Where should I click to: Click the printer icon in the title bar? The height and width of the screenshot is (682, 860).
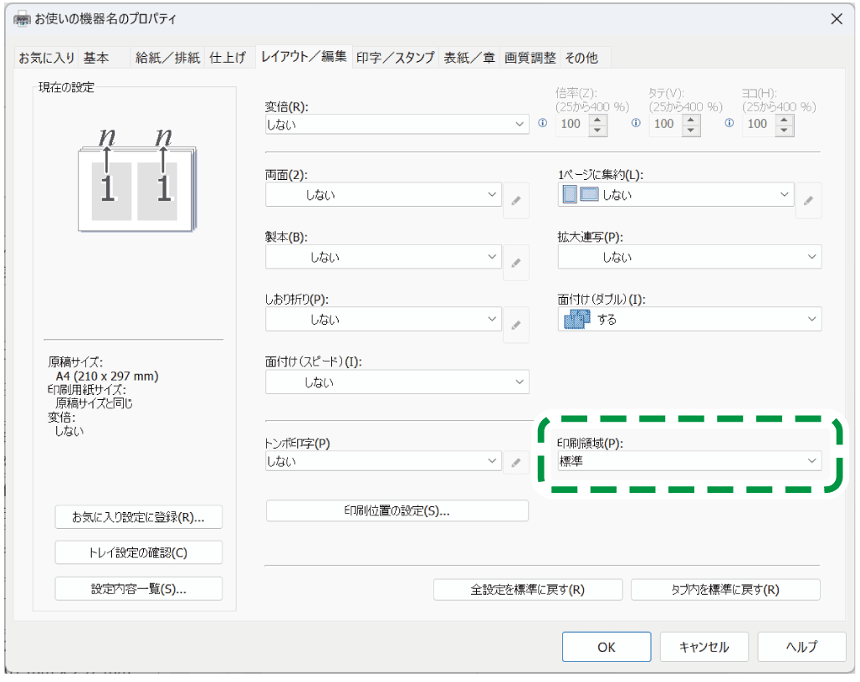[x=21, y=18]
